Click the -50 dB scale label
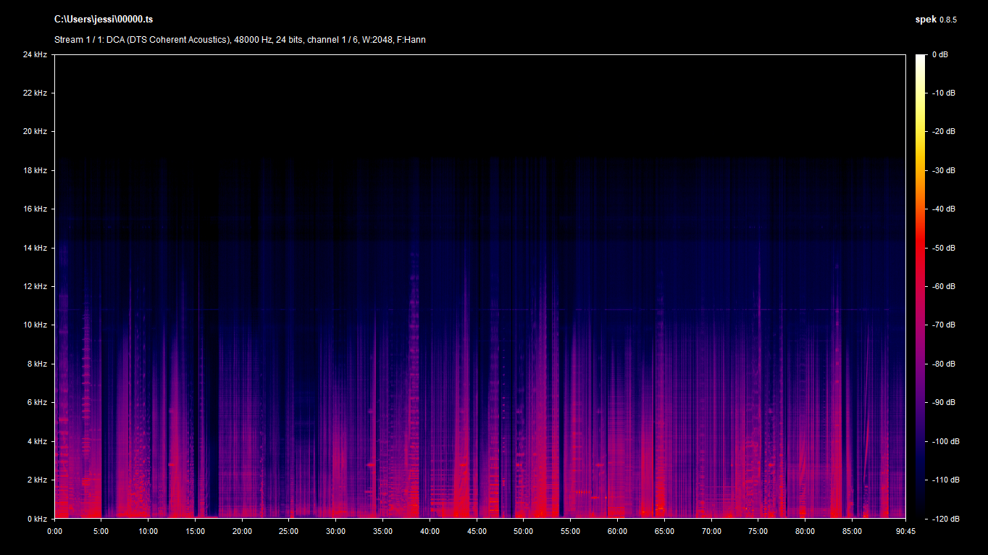This screenshot has width=988, height=555. click(942, 248)
